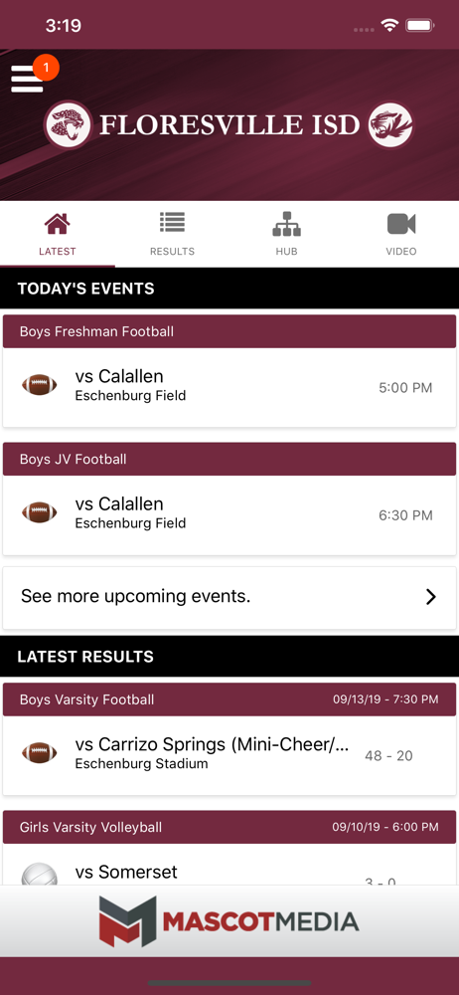Image resolution: width=459 pixels, height=995 pixels.
Task: Tap the tiger mascot logo
Action: click(390, 125)
